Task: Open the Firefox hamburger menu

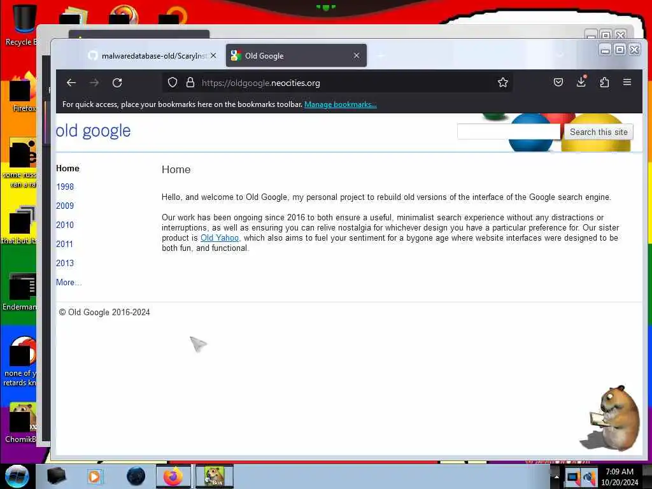Action: point(627,82)
